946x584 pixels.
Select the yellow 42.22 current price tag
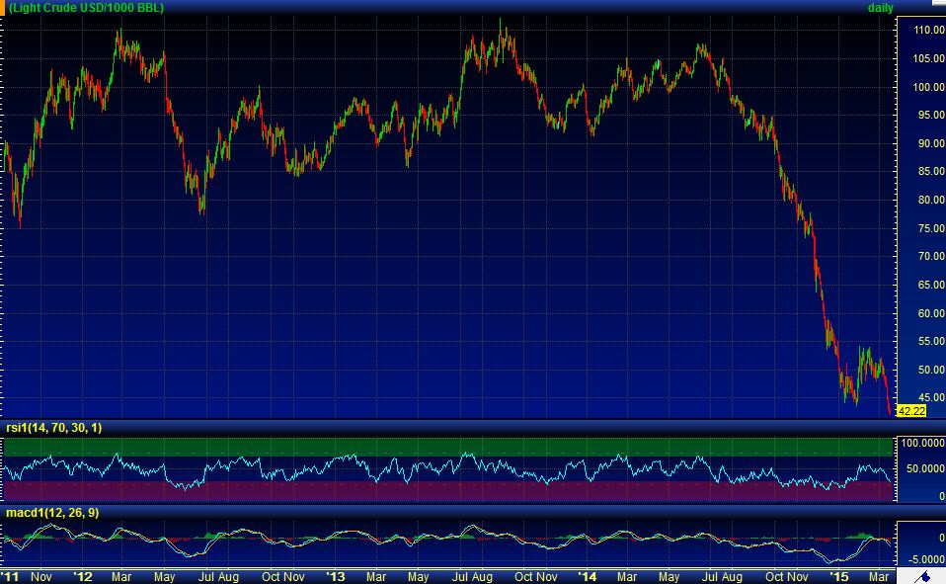click(x=908, y=411)
